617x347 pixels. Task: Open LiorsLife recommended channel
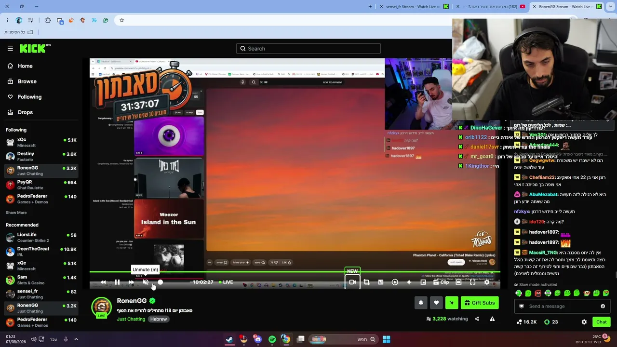(41, 238)
